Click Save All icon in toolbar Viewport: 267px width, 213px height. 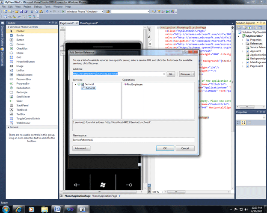click(x=26, y=12)
